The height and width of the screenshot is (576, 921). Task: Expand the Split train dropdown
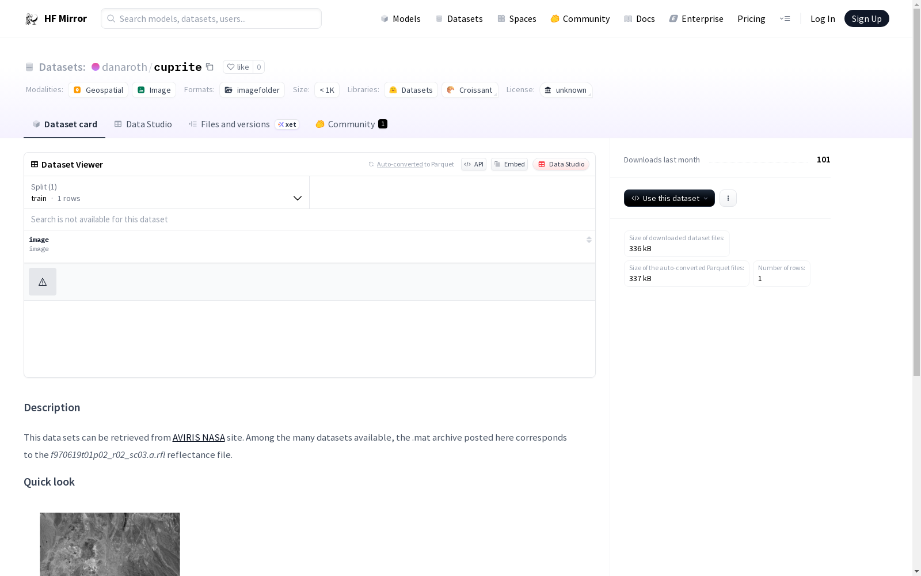(166, 192)
